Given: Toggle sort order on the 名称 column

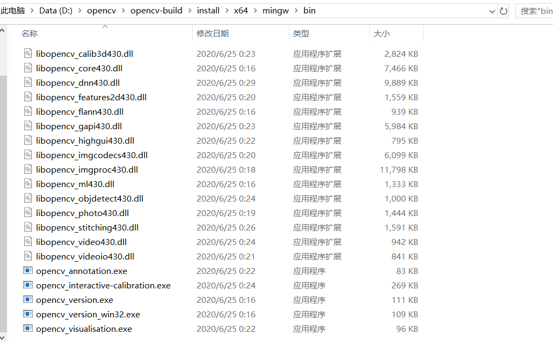Looking at the screenshot, I should [x=30, y=33].
